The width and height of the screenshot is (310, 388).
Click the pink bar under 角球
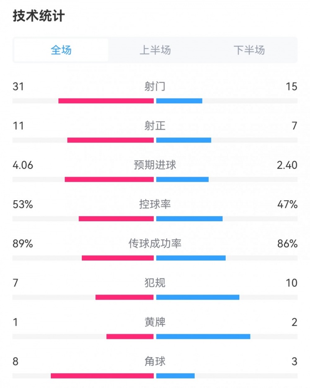[x=102, y=376]
